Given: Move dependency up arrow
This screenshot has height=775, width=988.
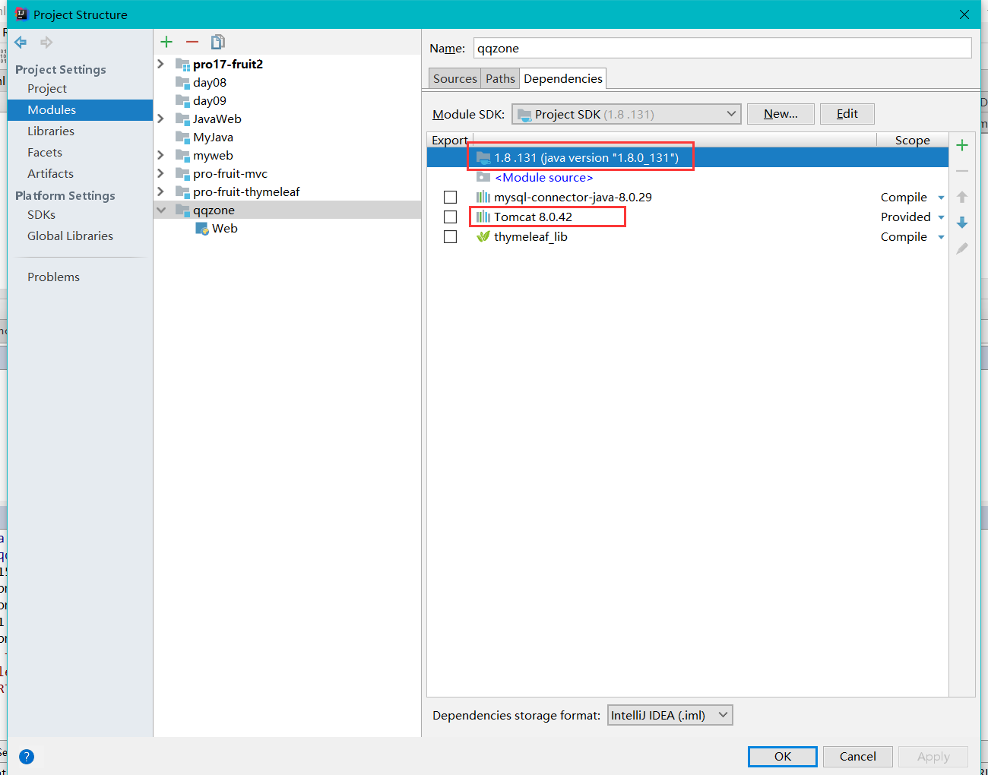Looking at the screenshot, I should pyautogui.click(x=962, y=197).
